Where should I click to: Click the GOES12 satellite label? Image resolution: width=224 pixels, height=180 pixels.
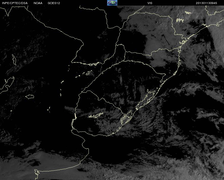click(x=54, y=3)
